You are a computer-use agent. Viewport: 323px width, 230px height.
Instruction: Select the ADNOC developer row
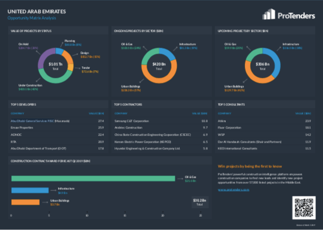(x=58, y=134)
